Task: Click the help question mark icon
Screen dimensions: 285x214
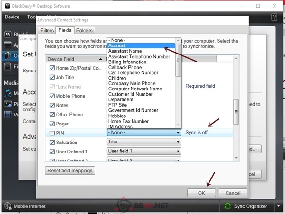Action: coord(275,17)
